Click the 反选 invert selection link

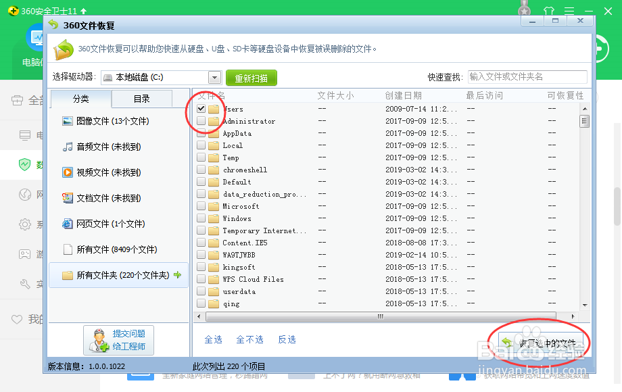(287, 339)
